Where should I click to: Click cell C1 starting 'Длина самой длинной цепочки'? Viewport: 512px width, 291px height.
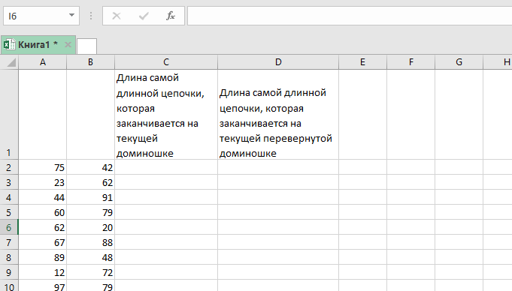(x=166, y=115)
